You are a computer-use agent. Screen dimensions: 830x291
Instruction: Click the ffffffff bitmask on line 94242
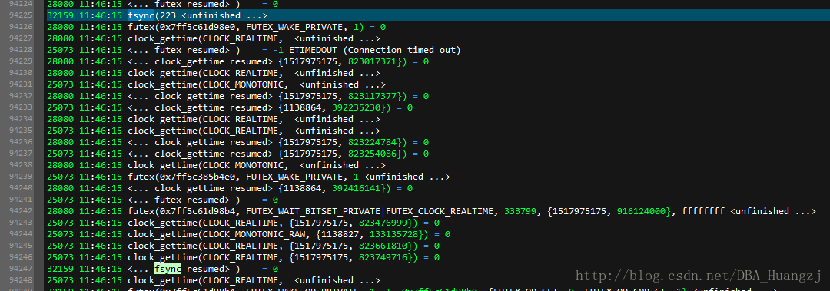(703, 212)
